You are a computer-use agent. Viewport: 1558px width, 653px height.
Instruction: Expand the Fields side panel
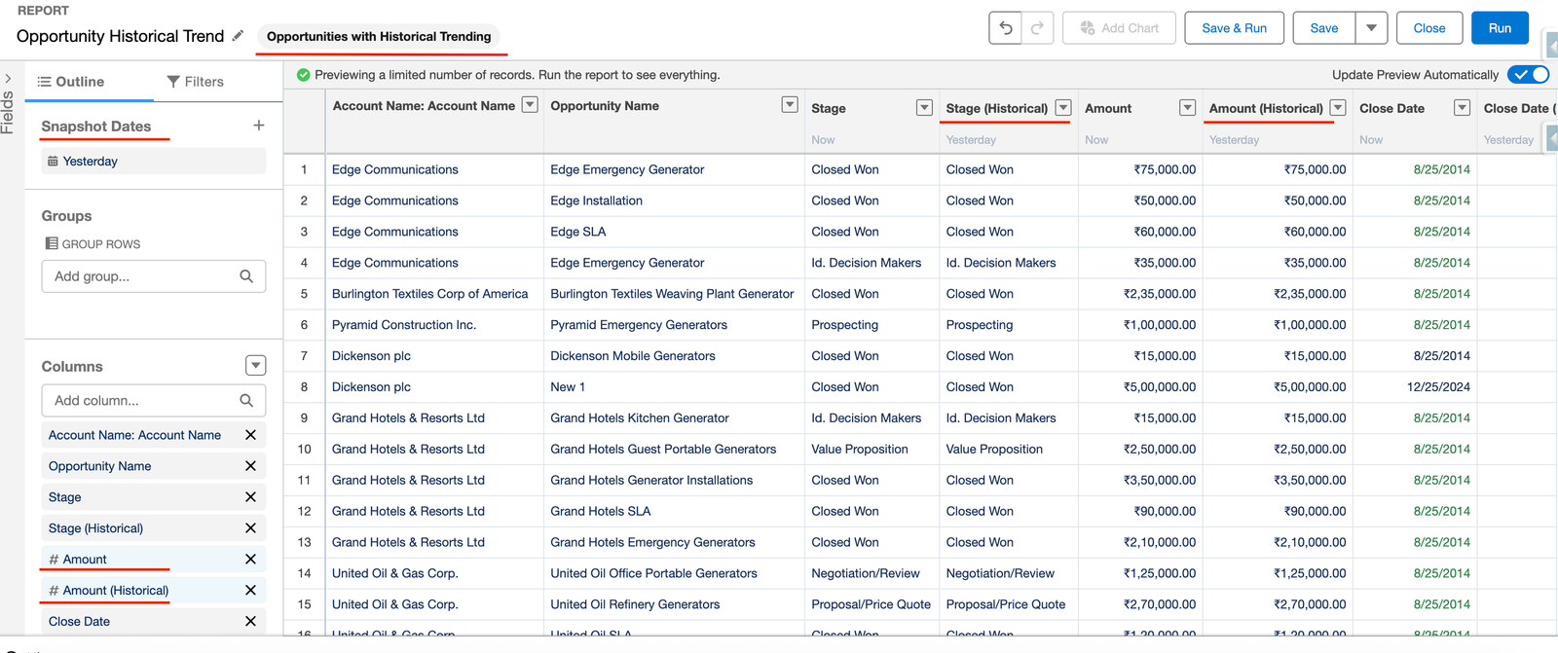pos(8,79)
